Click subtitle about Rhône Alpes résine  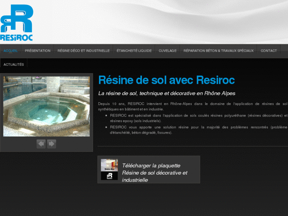[x=167, y=94]
